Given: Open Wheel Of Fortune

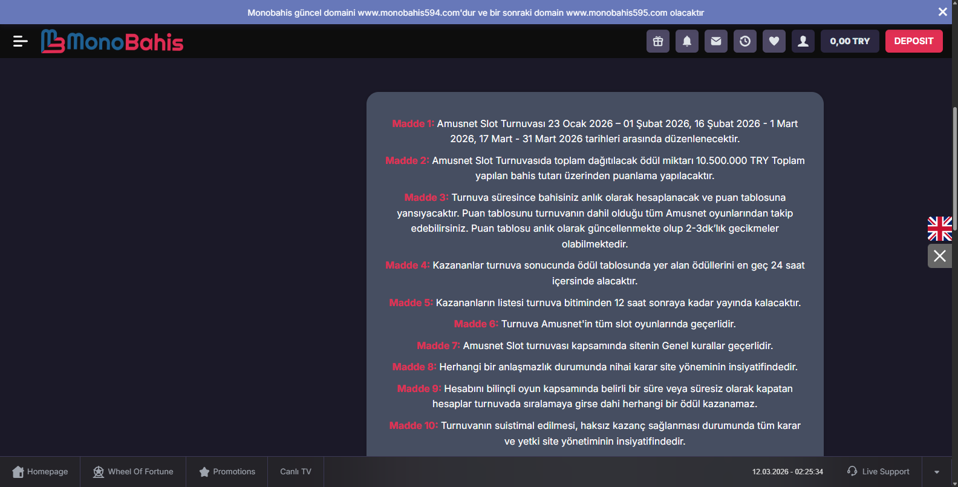Looking at the screenshot, I should pos(133,472).
